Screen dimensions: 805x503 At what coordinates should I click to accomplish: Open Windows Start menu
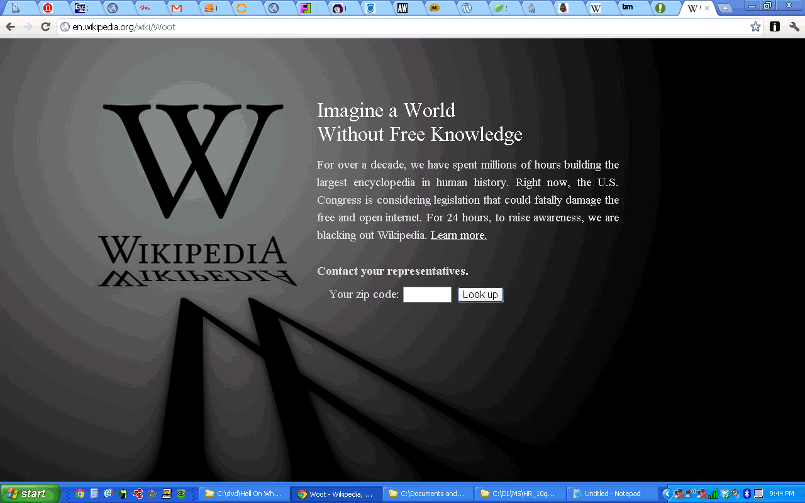(x=30, y=494)
